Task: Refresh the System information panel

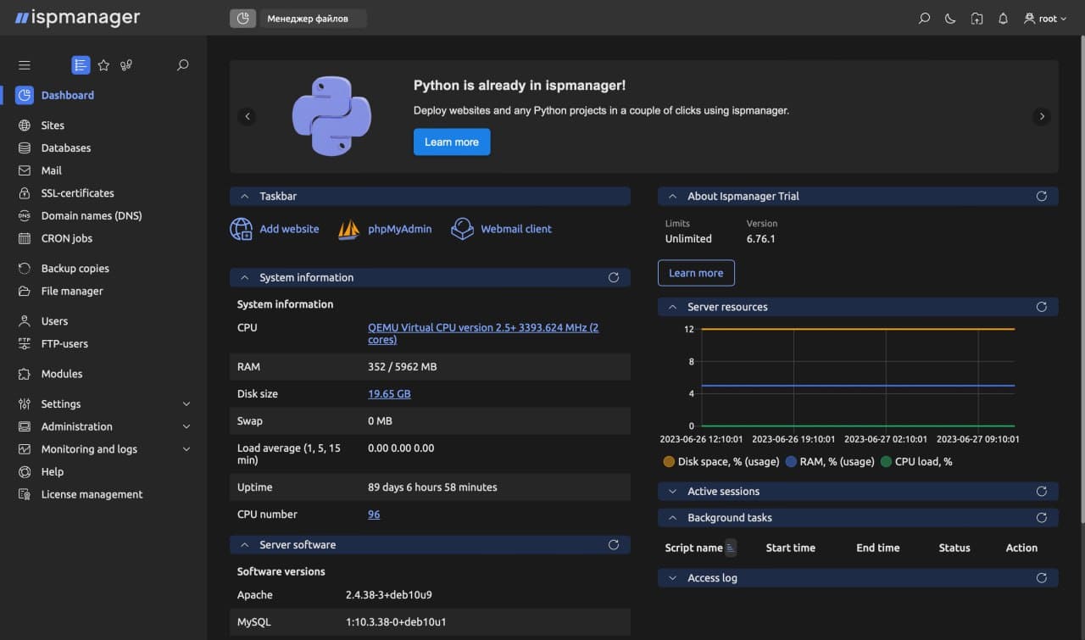Action: (614, 277)
